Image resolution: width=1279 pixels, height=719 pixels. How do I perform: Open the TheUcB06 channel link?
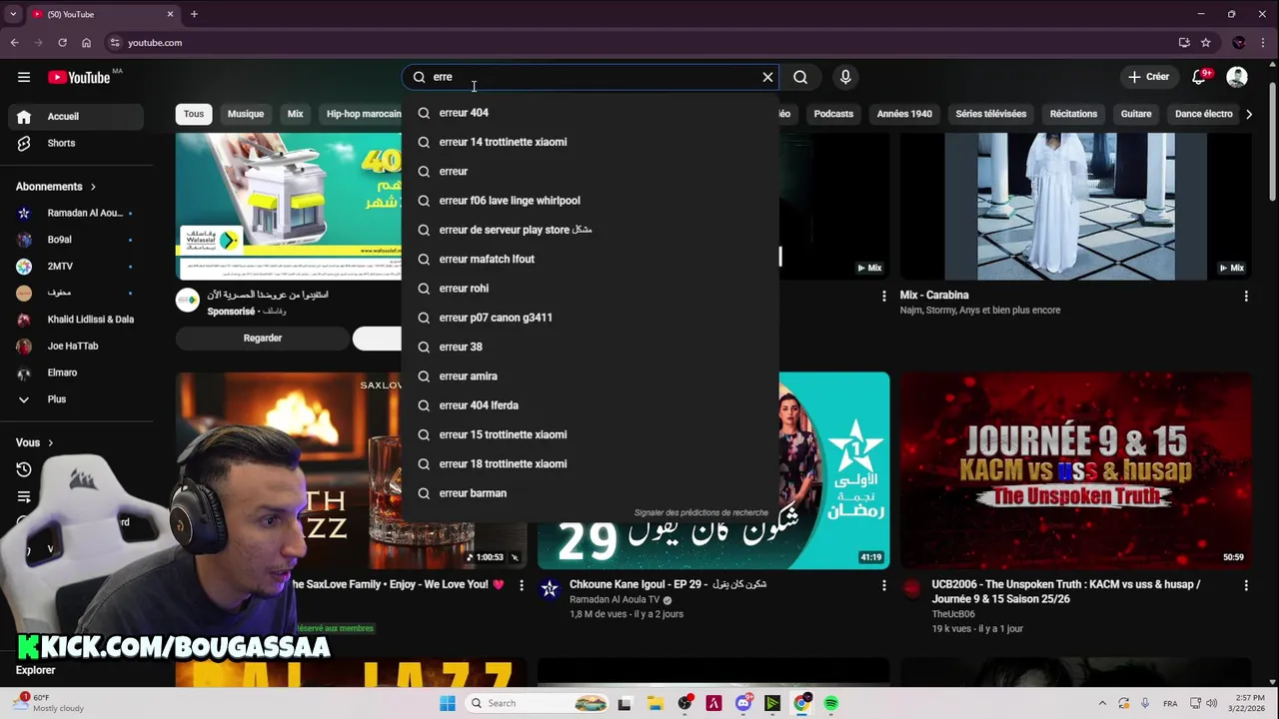pyautogui.click(x=953, y=614)
